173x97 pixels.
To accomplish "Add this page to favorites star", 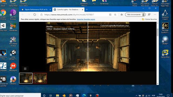I will (115, 15).
